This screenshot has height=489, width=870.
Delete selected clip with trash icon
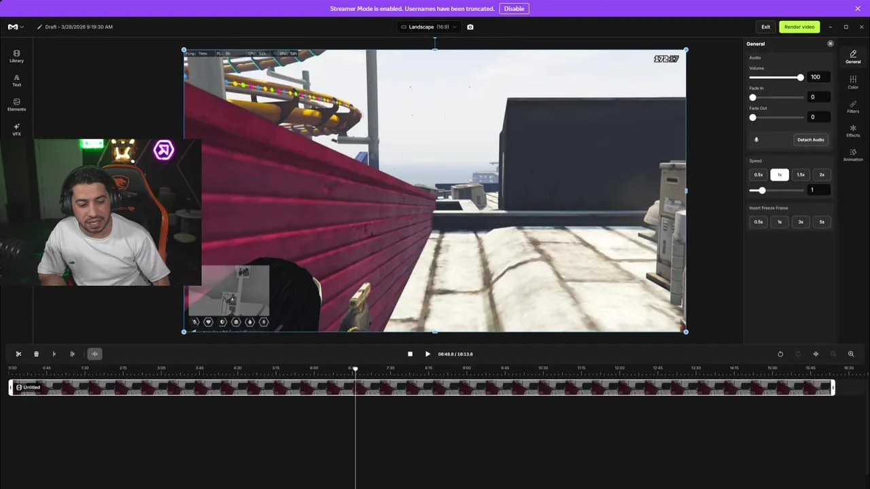coord(36,354)
